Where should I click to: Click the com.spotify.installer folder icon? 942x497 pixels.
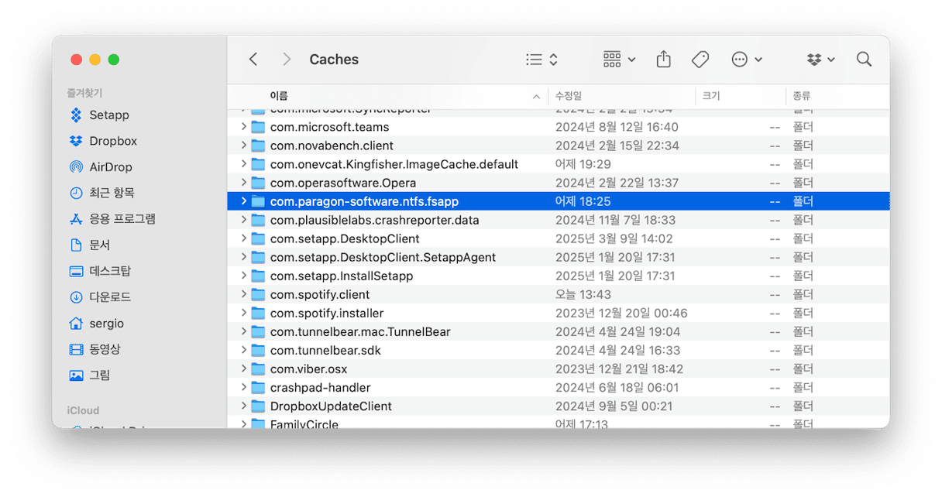(x=258, y=313)
